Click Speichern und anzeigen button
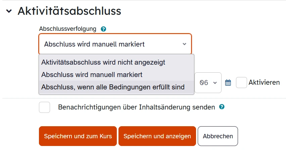The image size is (286, 150). (x=157, y=136)
